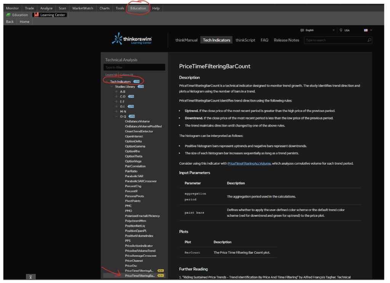390x283 pixels.
Task: Open the ParabolicSAR study
Action: tap(134, 176)
